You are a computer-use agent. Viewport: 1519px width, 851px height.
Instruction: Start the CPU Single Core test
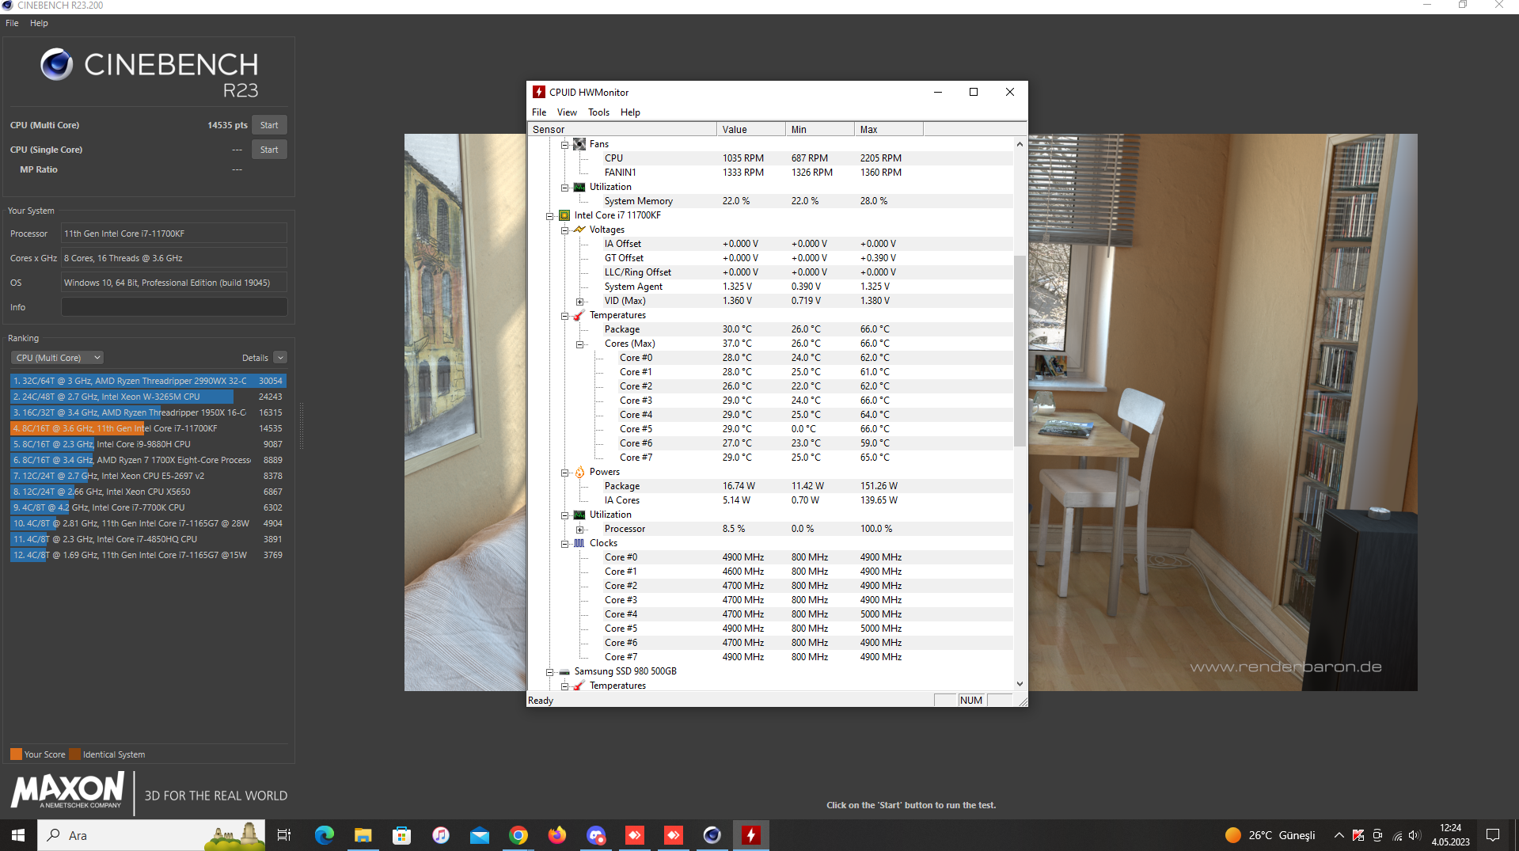tap(269, 150)
